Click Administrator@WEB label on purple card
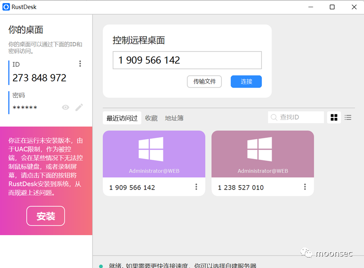The width and height of the screenshot is (364, 268). click(154, 171)
